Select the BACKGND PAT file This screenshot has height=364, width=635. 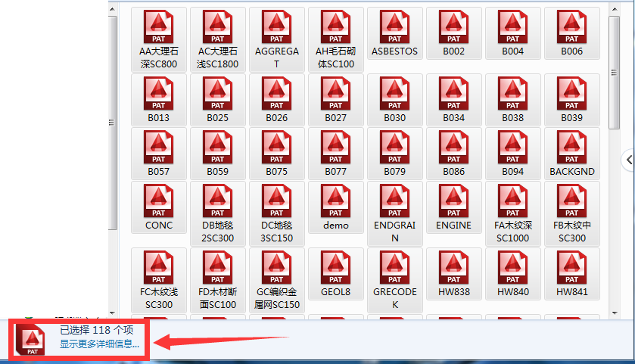(572, 154)
